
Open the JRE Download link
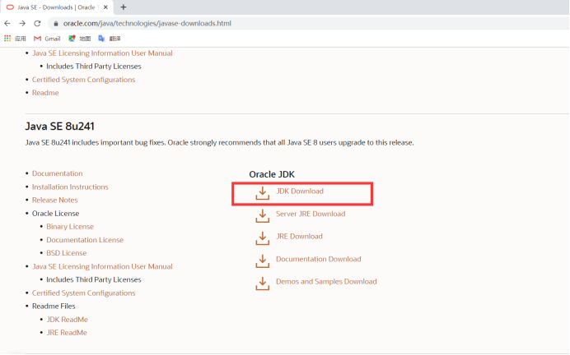pos(299,237)
